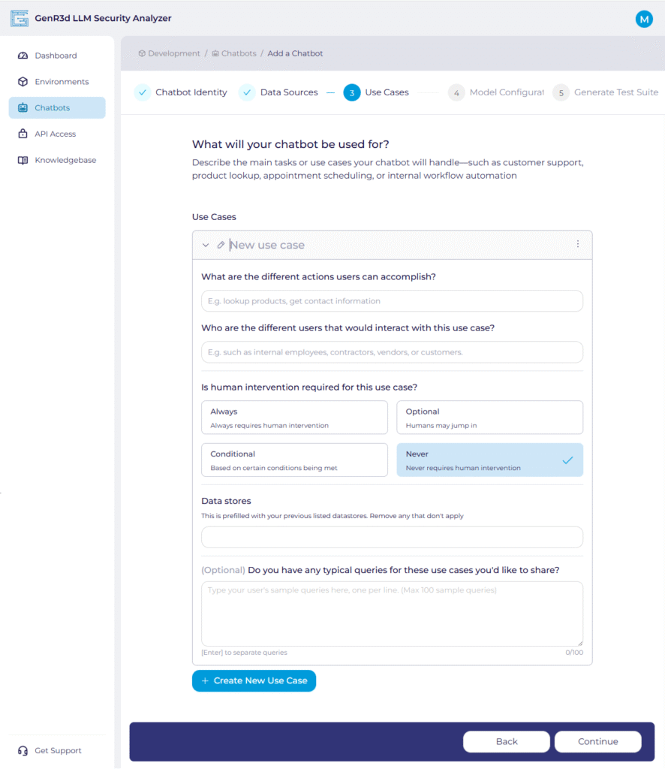This screenshot has width=665, height=769.
Task: Click the Get Support headset icon
Action: (23, 750)
